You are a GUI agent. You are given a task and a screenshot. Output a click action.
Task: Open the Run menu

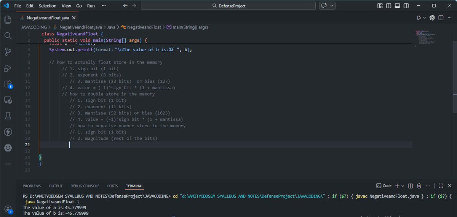tap(91, 6)
